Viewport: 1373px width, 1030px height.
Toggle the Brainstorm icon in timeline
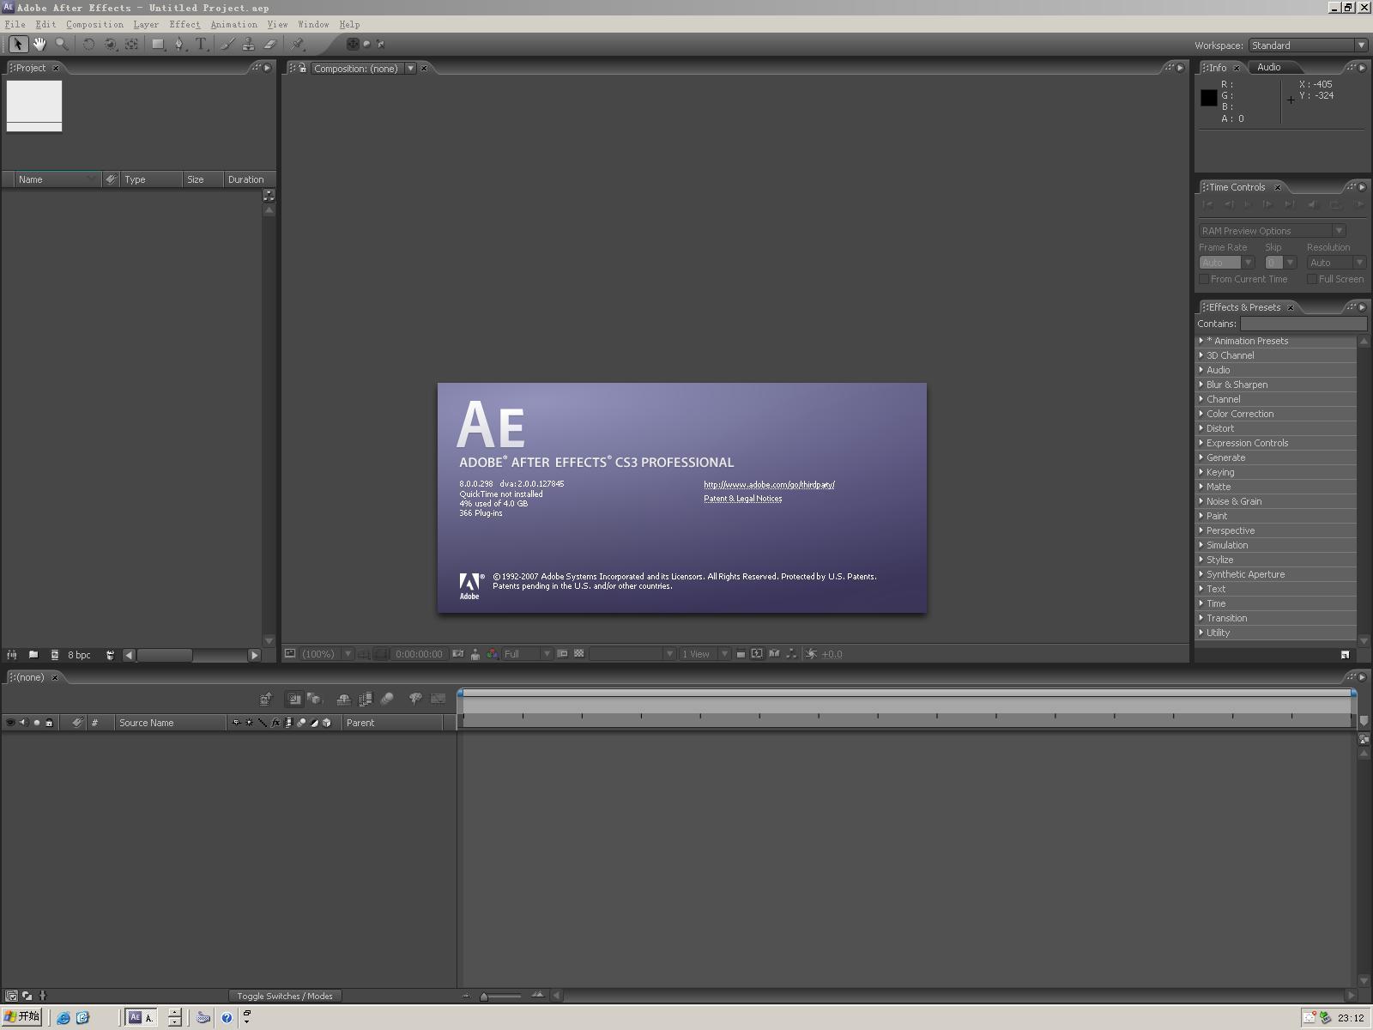[x=415, y=699]
